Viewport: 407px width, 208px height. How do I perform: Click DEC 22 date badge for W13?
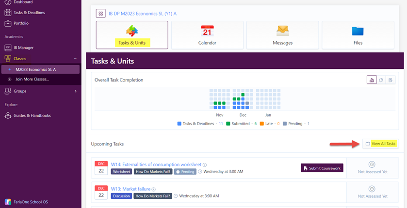[x=101, y=192]
